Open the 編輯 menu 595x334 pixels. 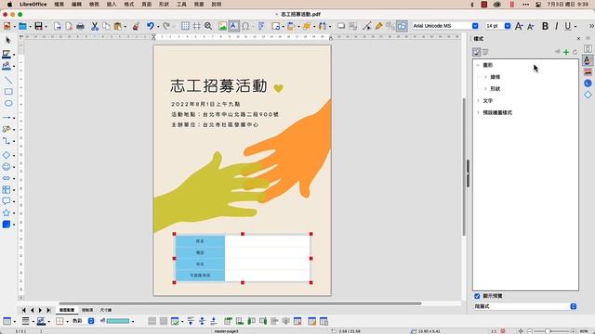coord(76,4)
